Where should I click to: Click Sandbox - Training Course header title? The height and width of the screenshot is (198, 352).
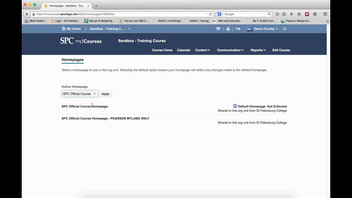[x=142, y=41]
